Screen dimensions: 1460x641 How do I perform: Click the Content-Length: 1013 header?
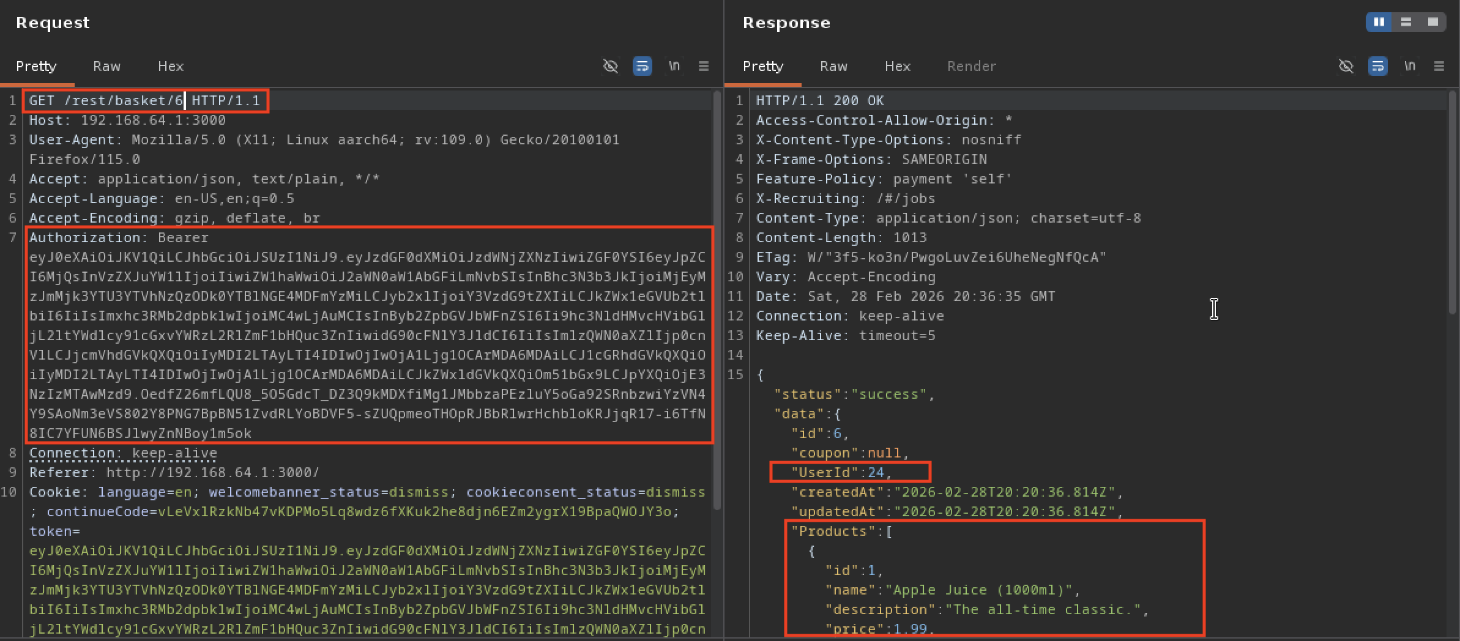point(841,237)
